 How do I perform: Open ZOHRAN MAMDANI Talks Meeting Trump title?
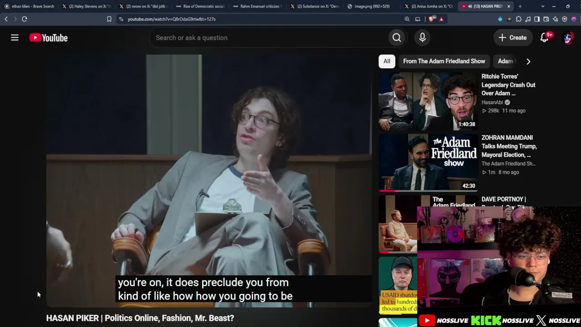509,146
